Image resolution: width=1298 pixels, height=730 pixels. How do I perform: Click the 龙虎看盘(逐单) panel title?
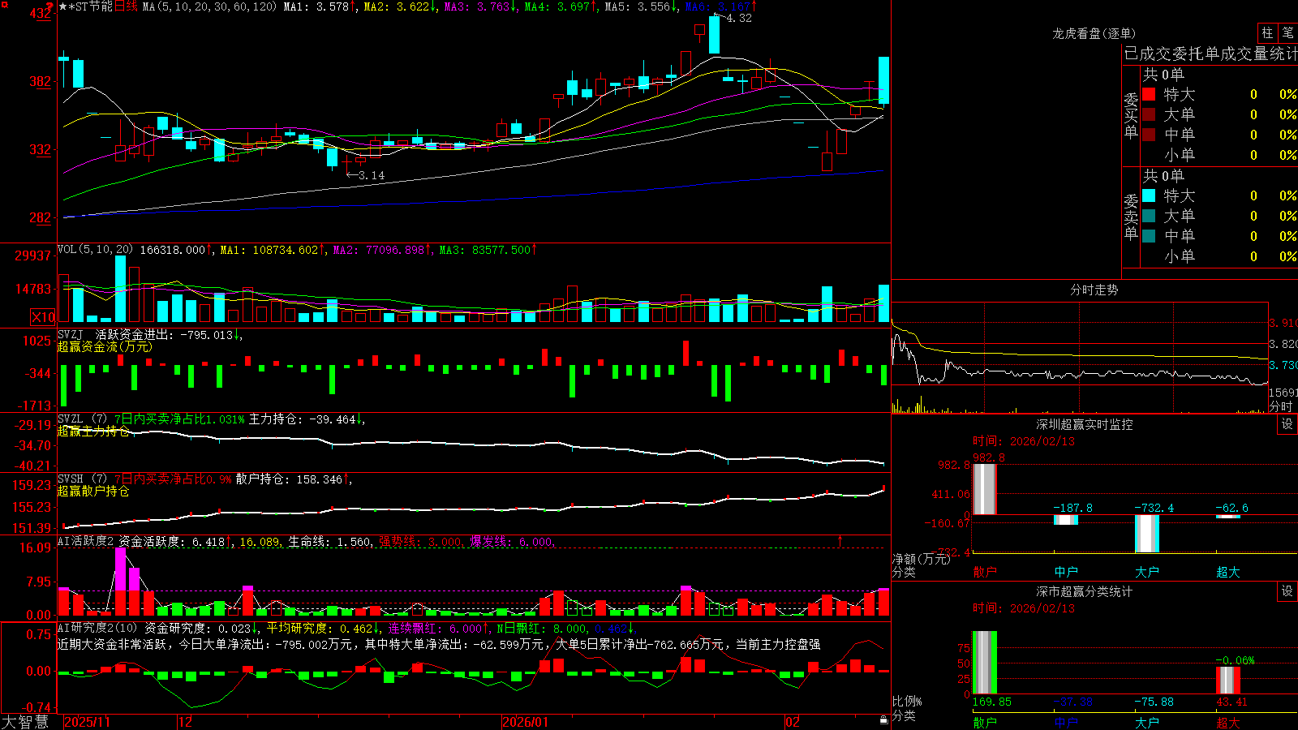[1094, 33]
